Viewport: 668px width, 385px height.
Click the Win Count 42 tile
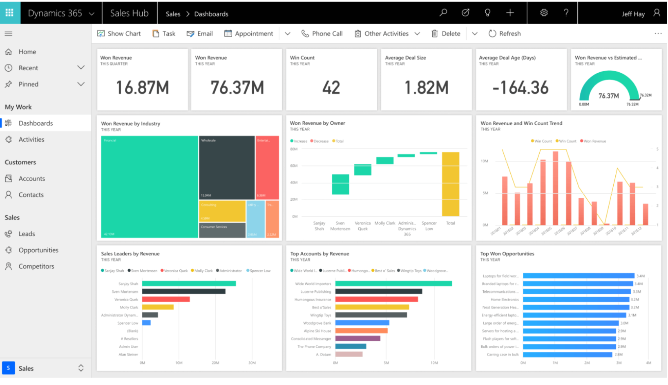331,80
